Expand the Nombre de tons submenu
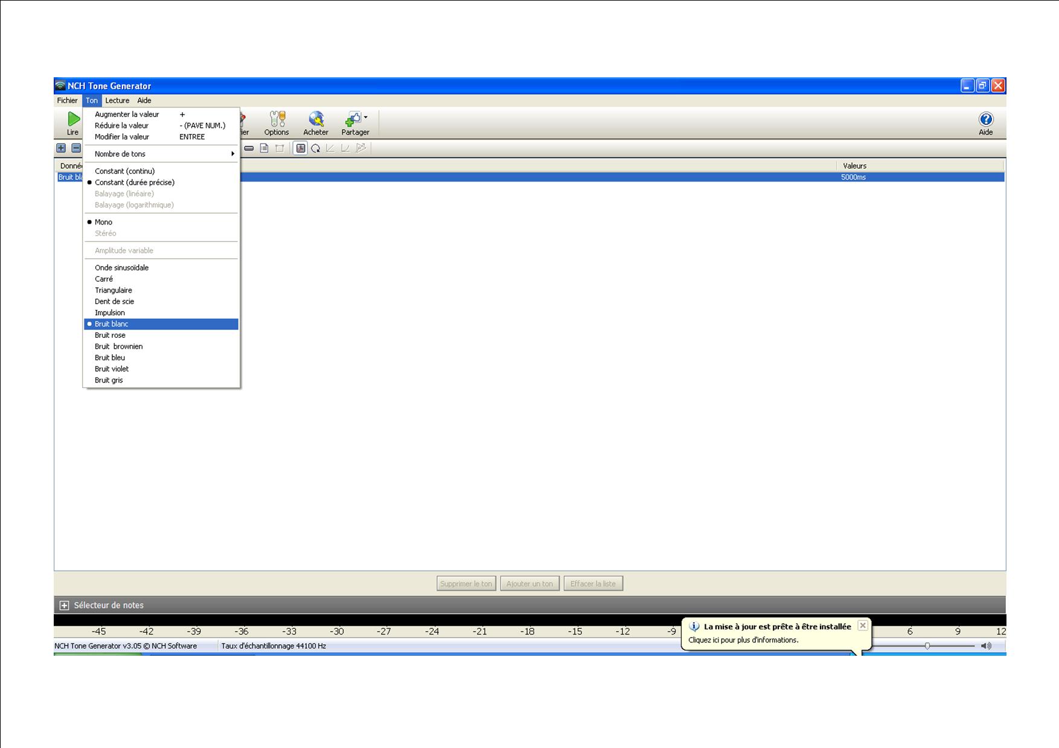1059x748 pixels. (161, 154)
